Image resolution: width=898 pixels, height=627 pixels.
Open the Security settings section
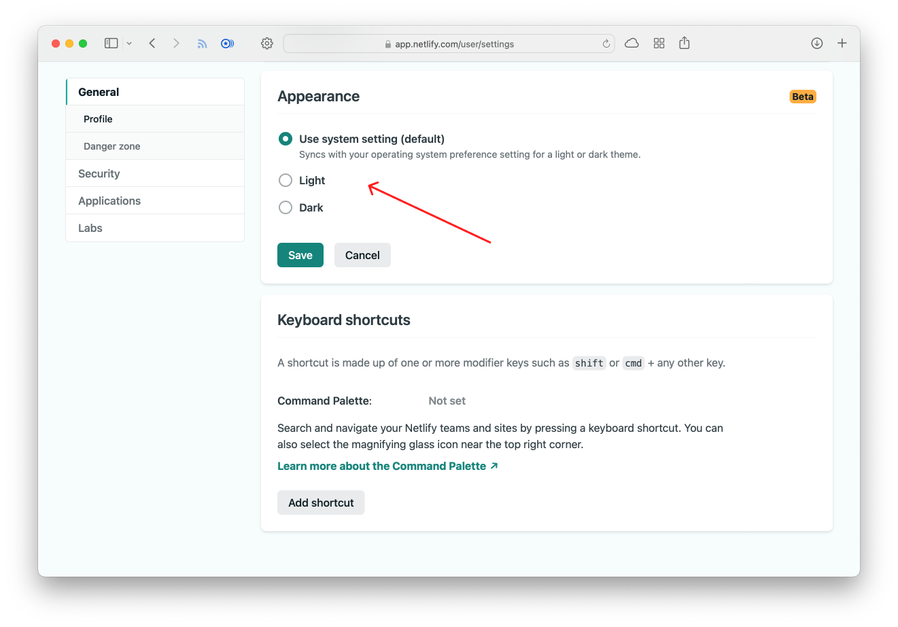point(155,173)
